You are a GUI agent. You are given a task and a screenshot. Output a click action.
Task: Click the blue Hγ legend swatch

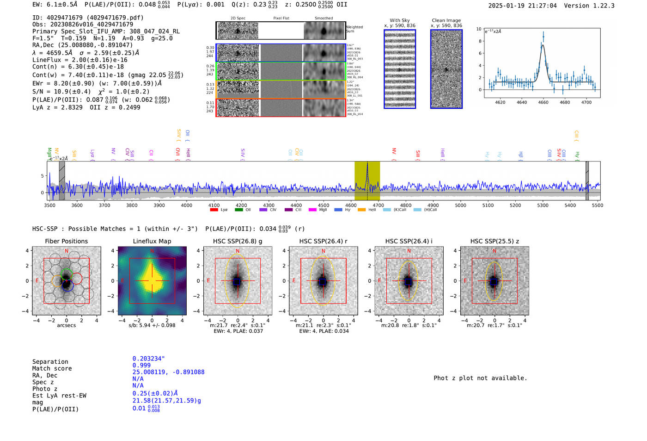click(338, 210)
